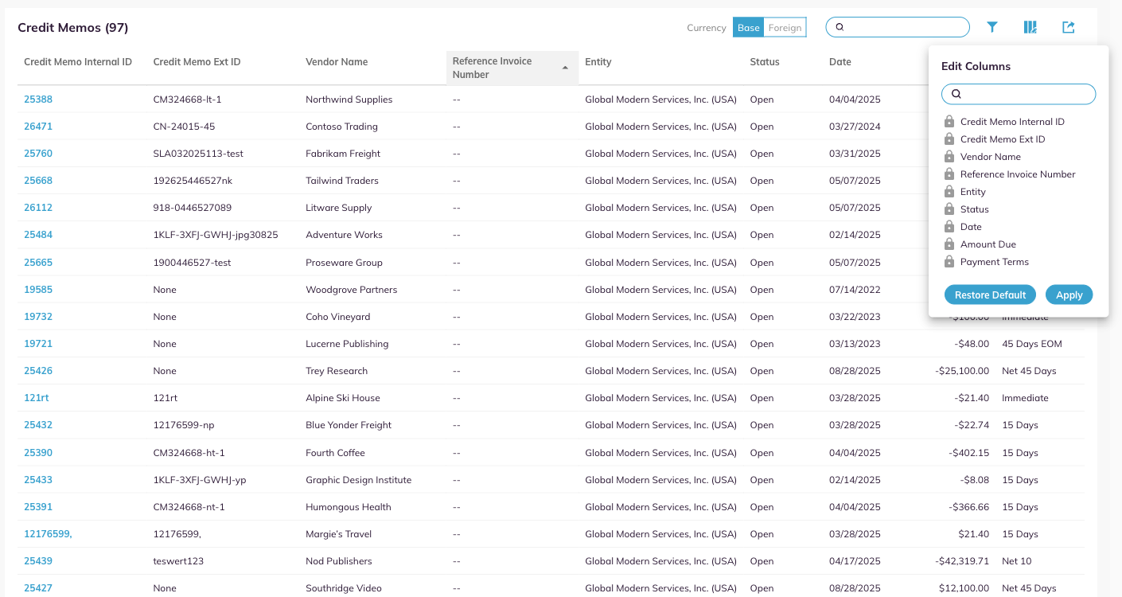Click amount -$42,319.71
The width and height of the screenshot is (1122, 597).
962,561
